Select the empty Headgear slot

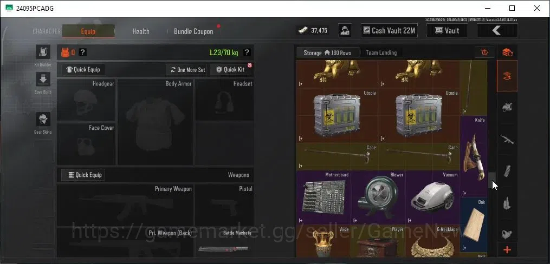pos(86,100)
